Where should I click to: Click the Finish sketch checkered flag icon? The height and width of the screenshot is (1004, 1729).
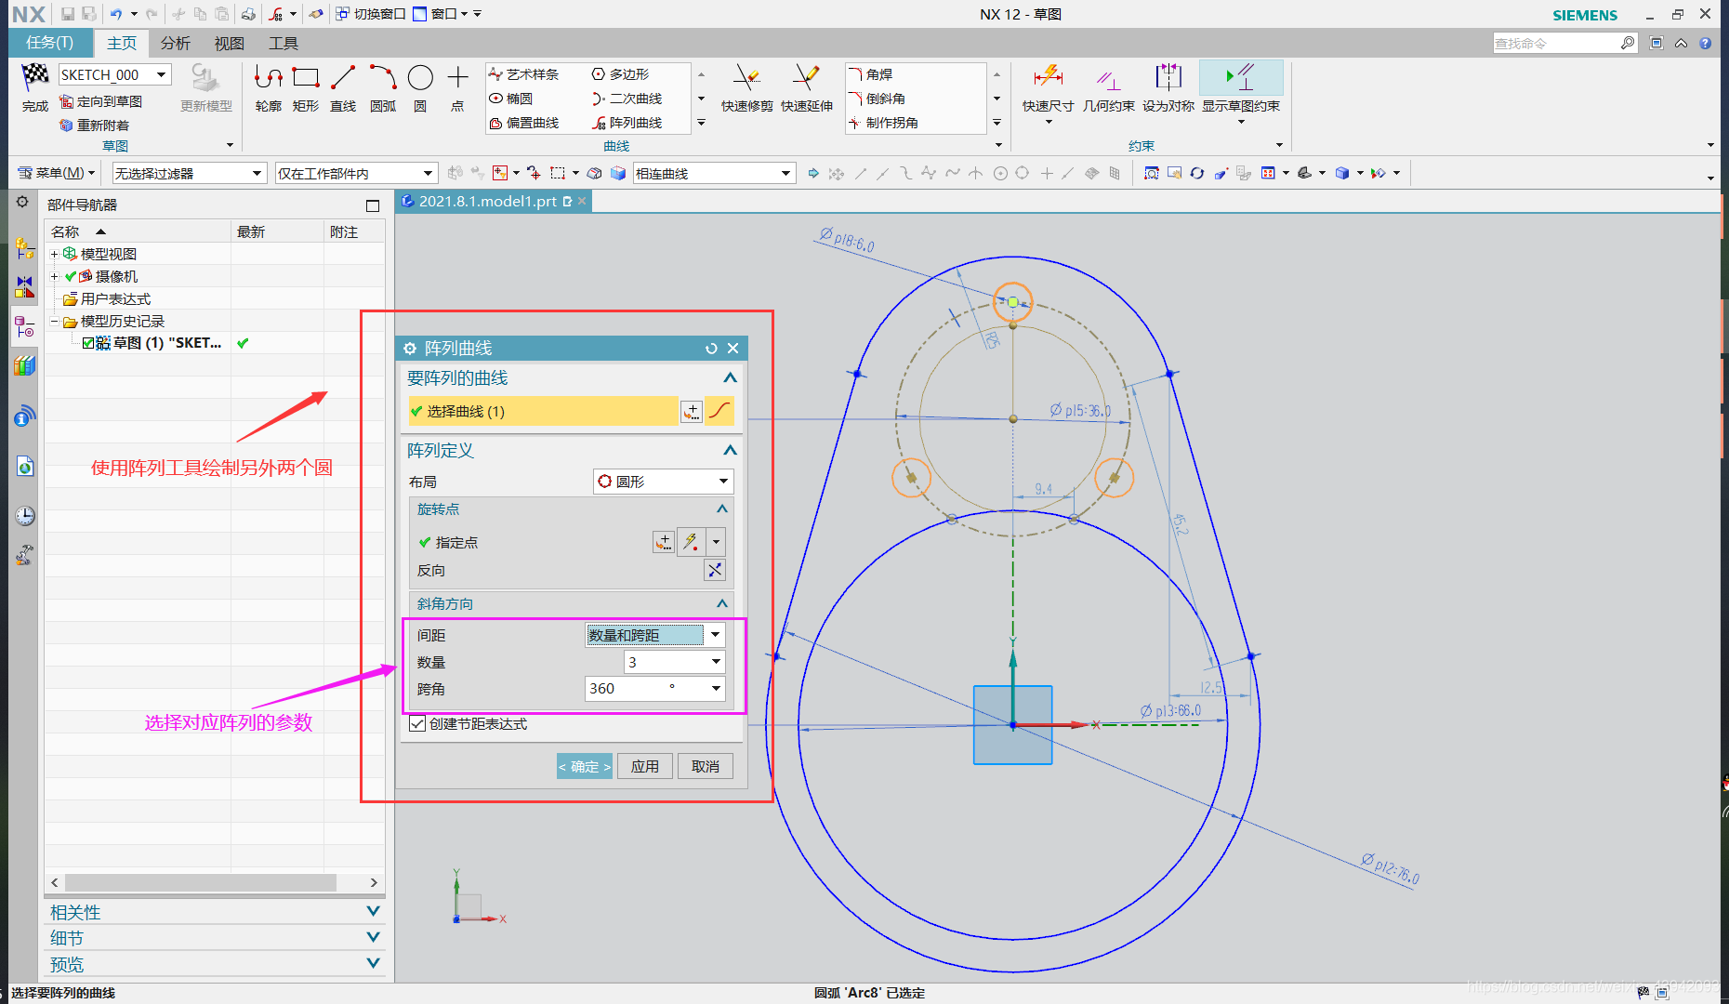34,77
